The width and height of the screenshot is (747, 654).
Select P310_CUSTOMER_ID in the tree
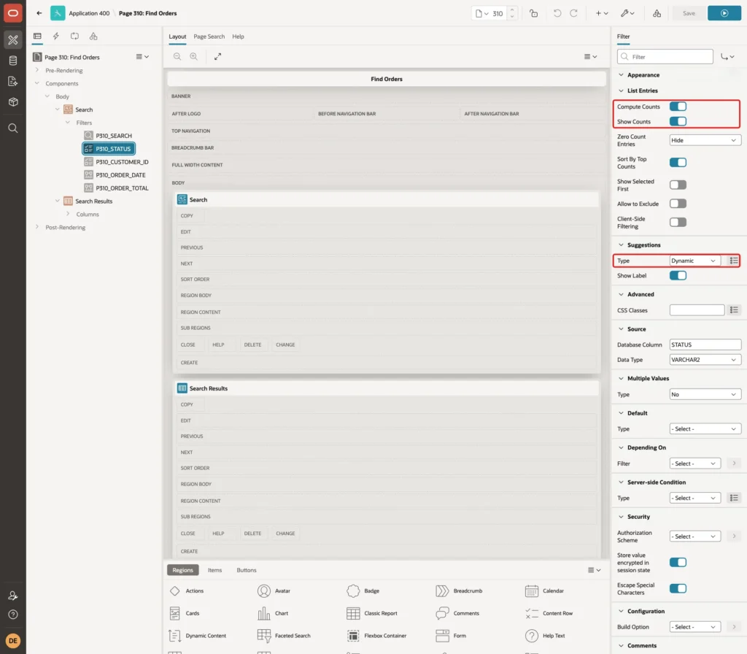[x=122, y=162]
